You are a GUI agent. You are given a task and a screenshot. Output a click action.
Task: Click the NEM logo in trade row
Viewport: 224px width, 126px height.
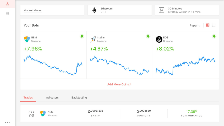(43, 114)
